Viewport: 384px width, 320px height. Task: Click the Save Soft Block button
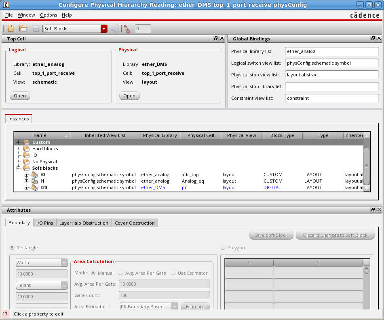(x=271, y=235)
